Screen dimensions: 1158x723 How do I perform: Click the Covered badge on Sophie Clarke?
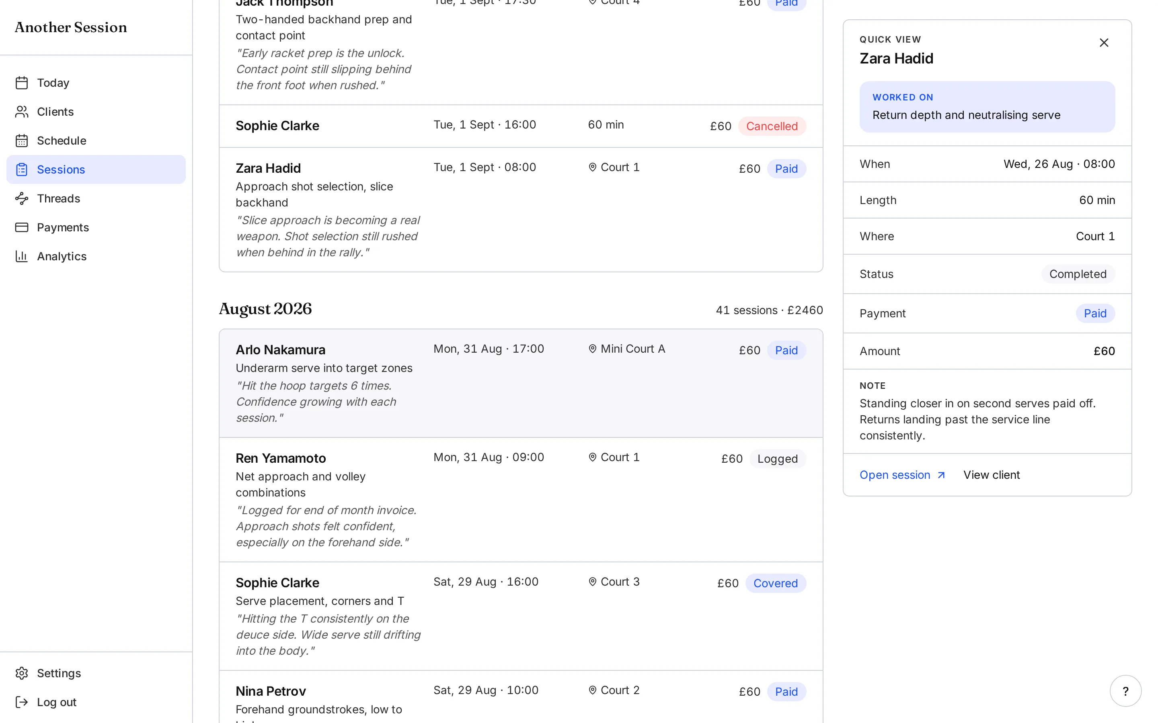pyautogui.click(x=775, y=583)
